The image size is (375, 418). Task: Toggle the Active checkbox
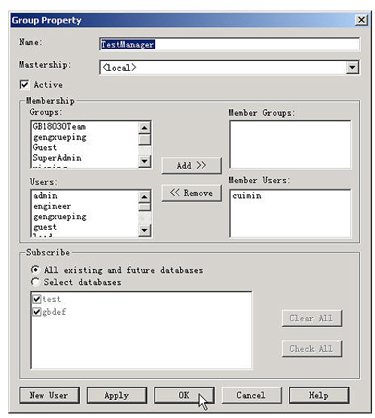24,85
